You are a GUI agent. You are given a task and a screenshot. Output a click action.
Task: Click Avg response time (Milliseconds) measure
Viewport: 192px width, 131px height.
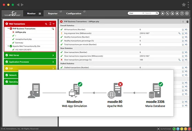[x=78, y=33]
